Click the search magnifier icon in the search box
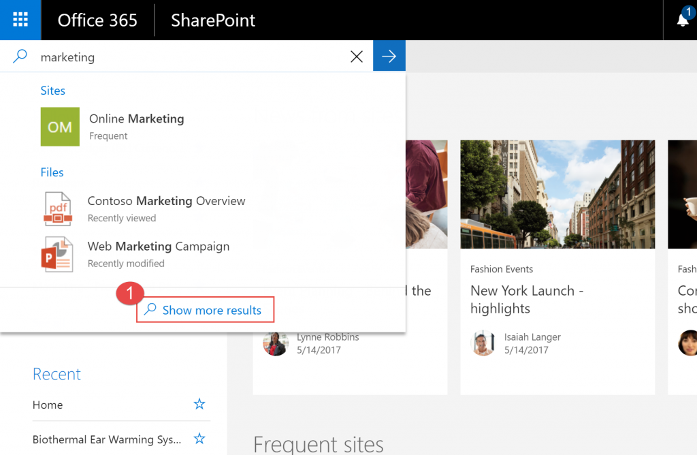This screenshot has width=697, height=455. tap(20, 56)
